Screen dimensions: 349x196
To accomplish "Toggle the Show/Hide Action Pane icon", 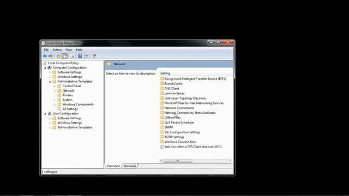I will click(x=86, y=56).
